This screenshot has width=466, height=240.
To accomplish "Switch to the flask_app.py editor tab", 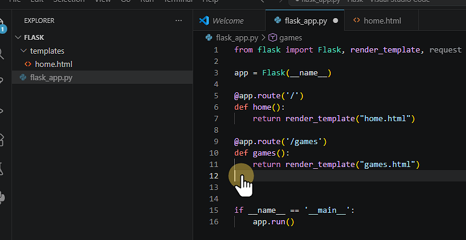I will point(305,21).
